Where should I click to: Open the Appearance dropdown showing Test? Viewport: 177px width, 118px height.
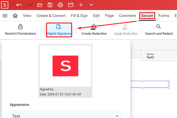(66, 114)
